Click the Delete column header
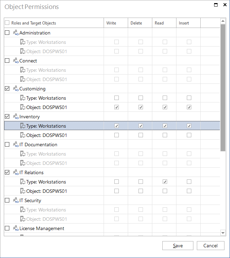 point(140,23)
